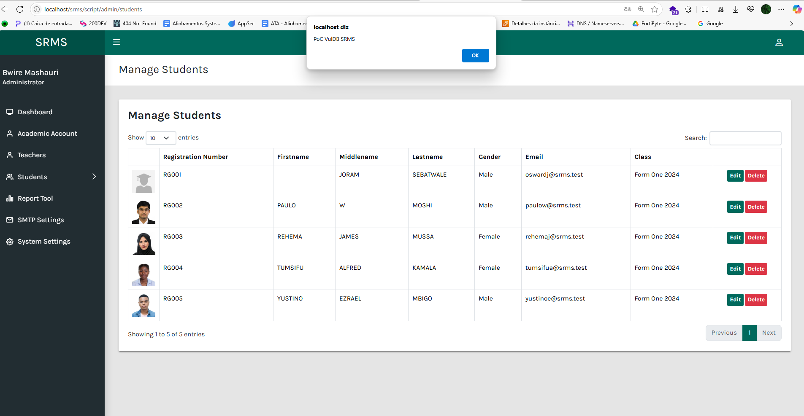
Task: Edit student RG004 Tumsifu
Action: pyautogui.click(x=735, y=269)
